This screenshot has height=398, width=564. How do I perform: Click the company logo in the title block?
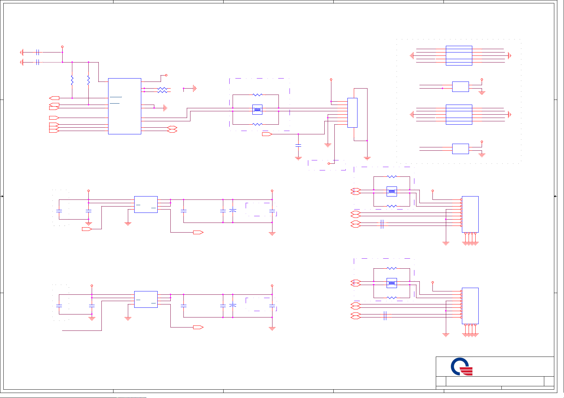[x=462, y=367]
